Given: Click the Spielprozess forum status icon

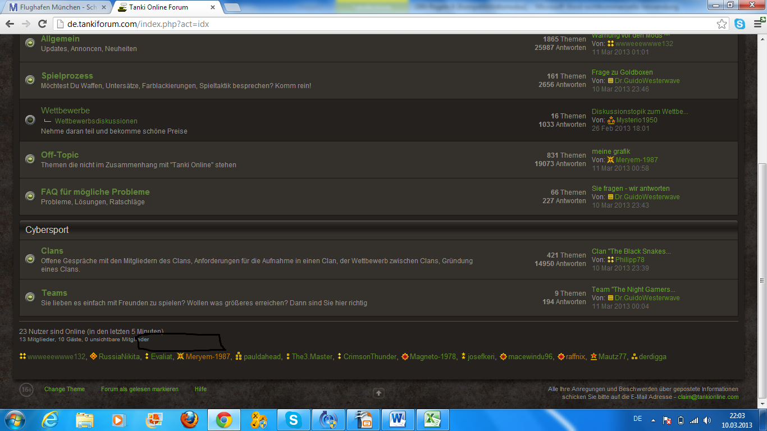Looking at the screenshot, I should [30, 80].
